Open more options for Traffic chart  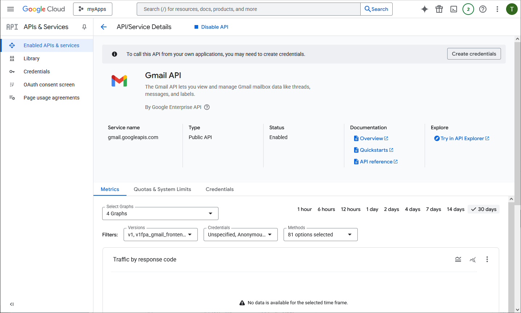pyautogui.click(x=487, y=259)
